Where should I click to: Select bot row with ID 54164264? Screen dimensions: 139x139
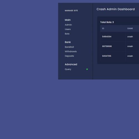point(120,37)
